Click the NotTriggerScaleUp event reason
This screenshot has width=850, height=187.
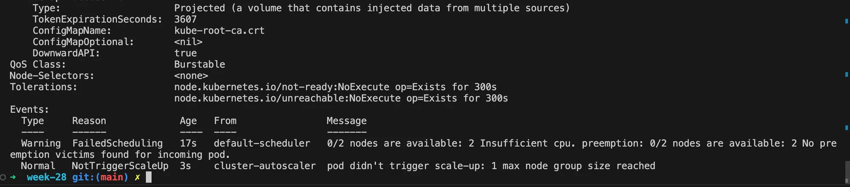(x=120, y=166)
